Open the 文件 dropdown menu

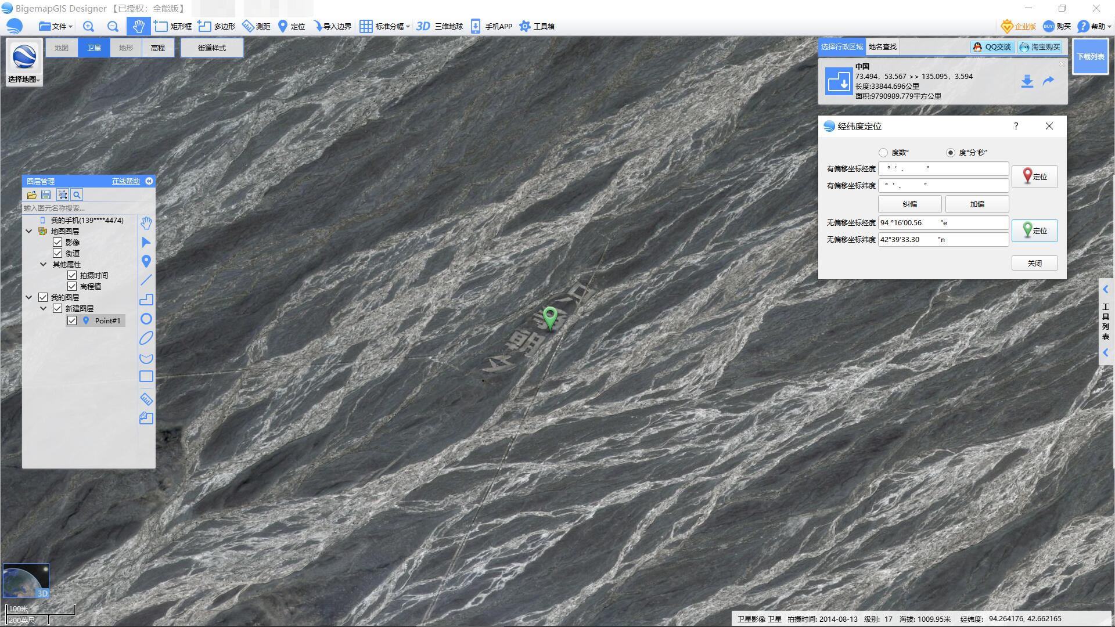click(x=56, y=26)
